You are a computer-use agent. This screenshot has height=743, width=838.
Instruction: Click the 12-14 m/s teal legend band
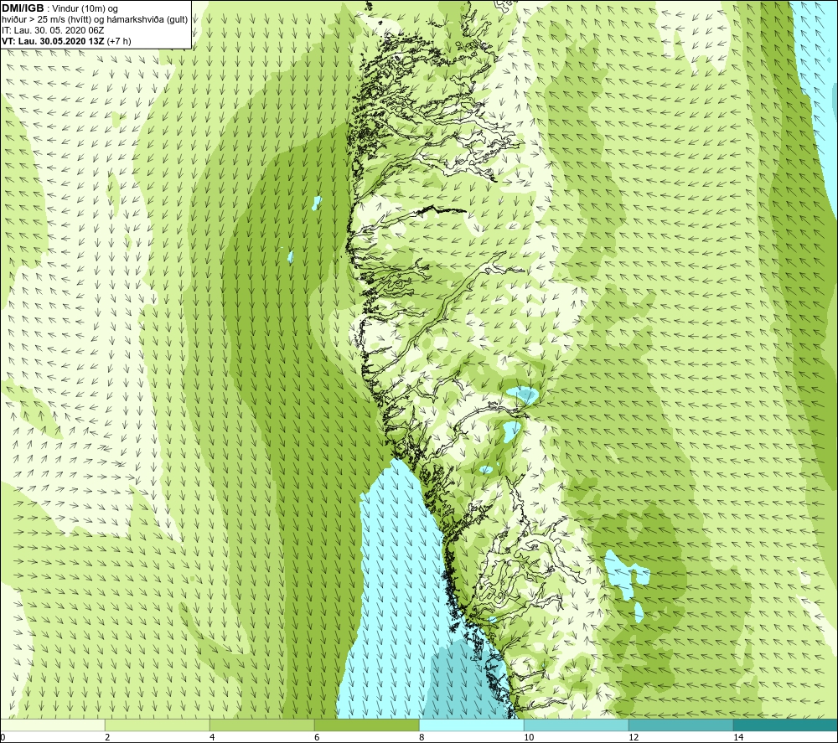pyautogui.click(x=681, y=725)
